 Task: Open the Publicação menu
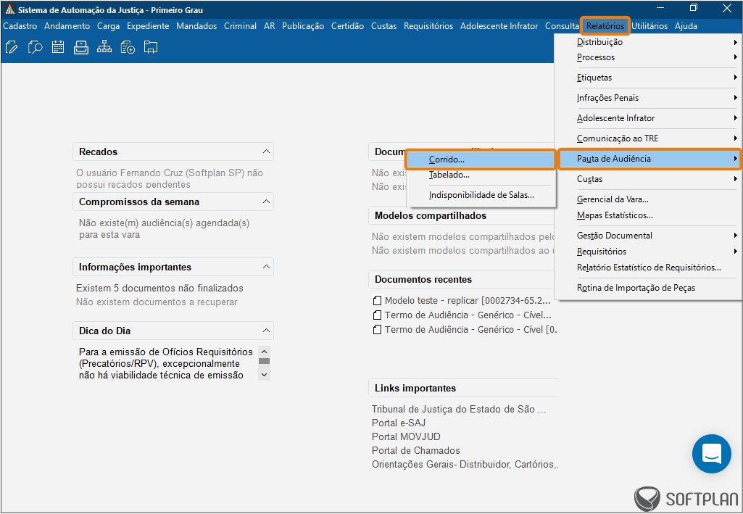[303, 26]
